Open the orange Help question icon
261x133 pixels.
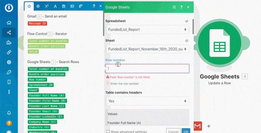9,123
